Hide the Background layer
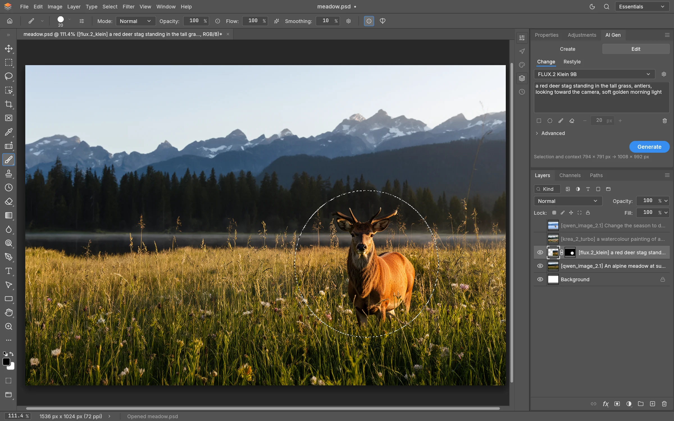Image resolution: width=674 pixels, height=421 pixels. pos(540,279)
